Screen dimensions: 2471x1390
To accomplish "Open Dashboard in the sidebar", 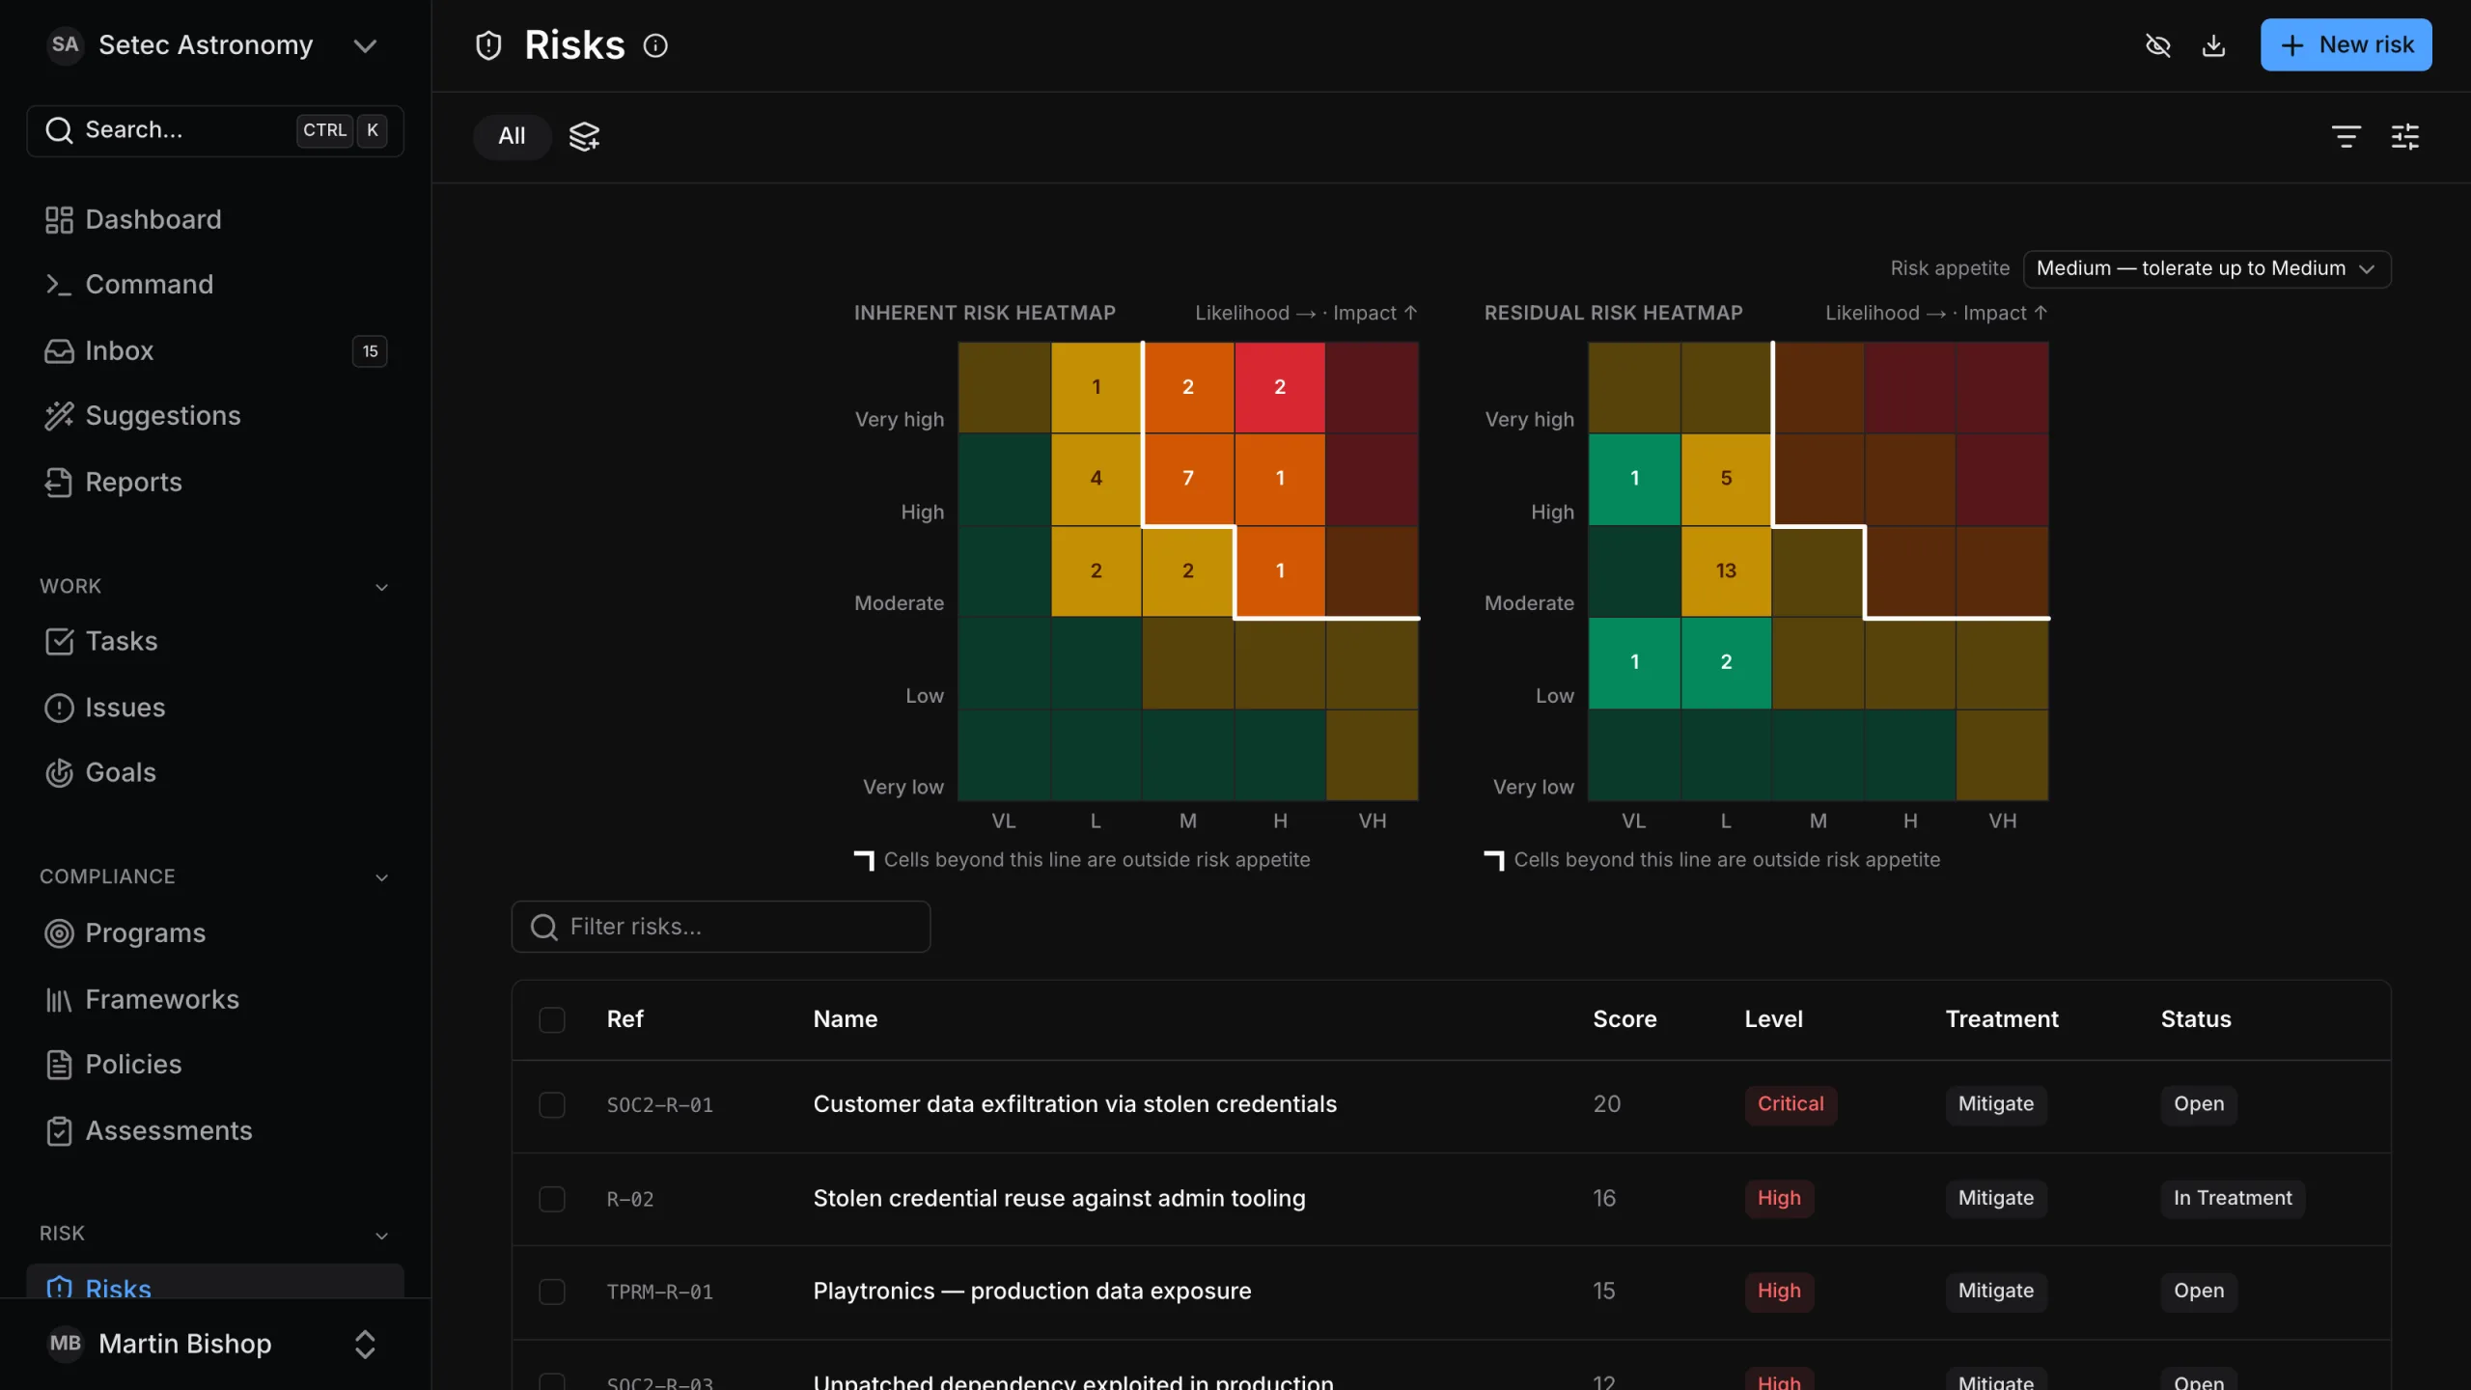I will coord(214,219).
